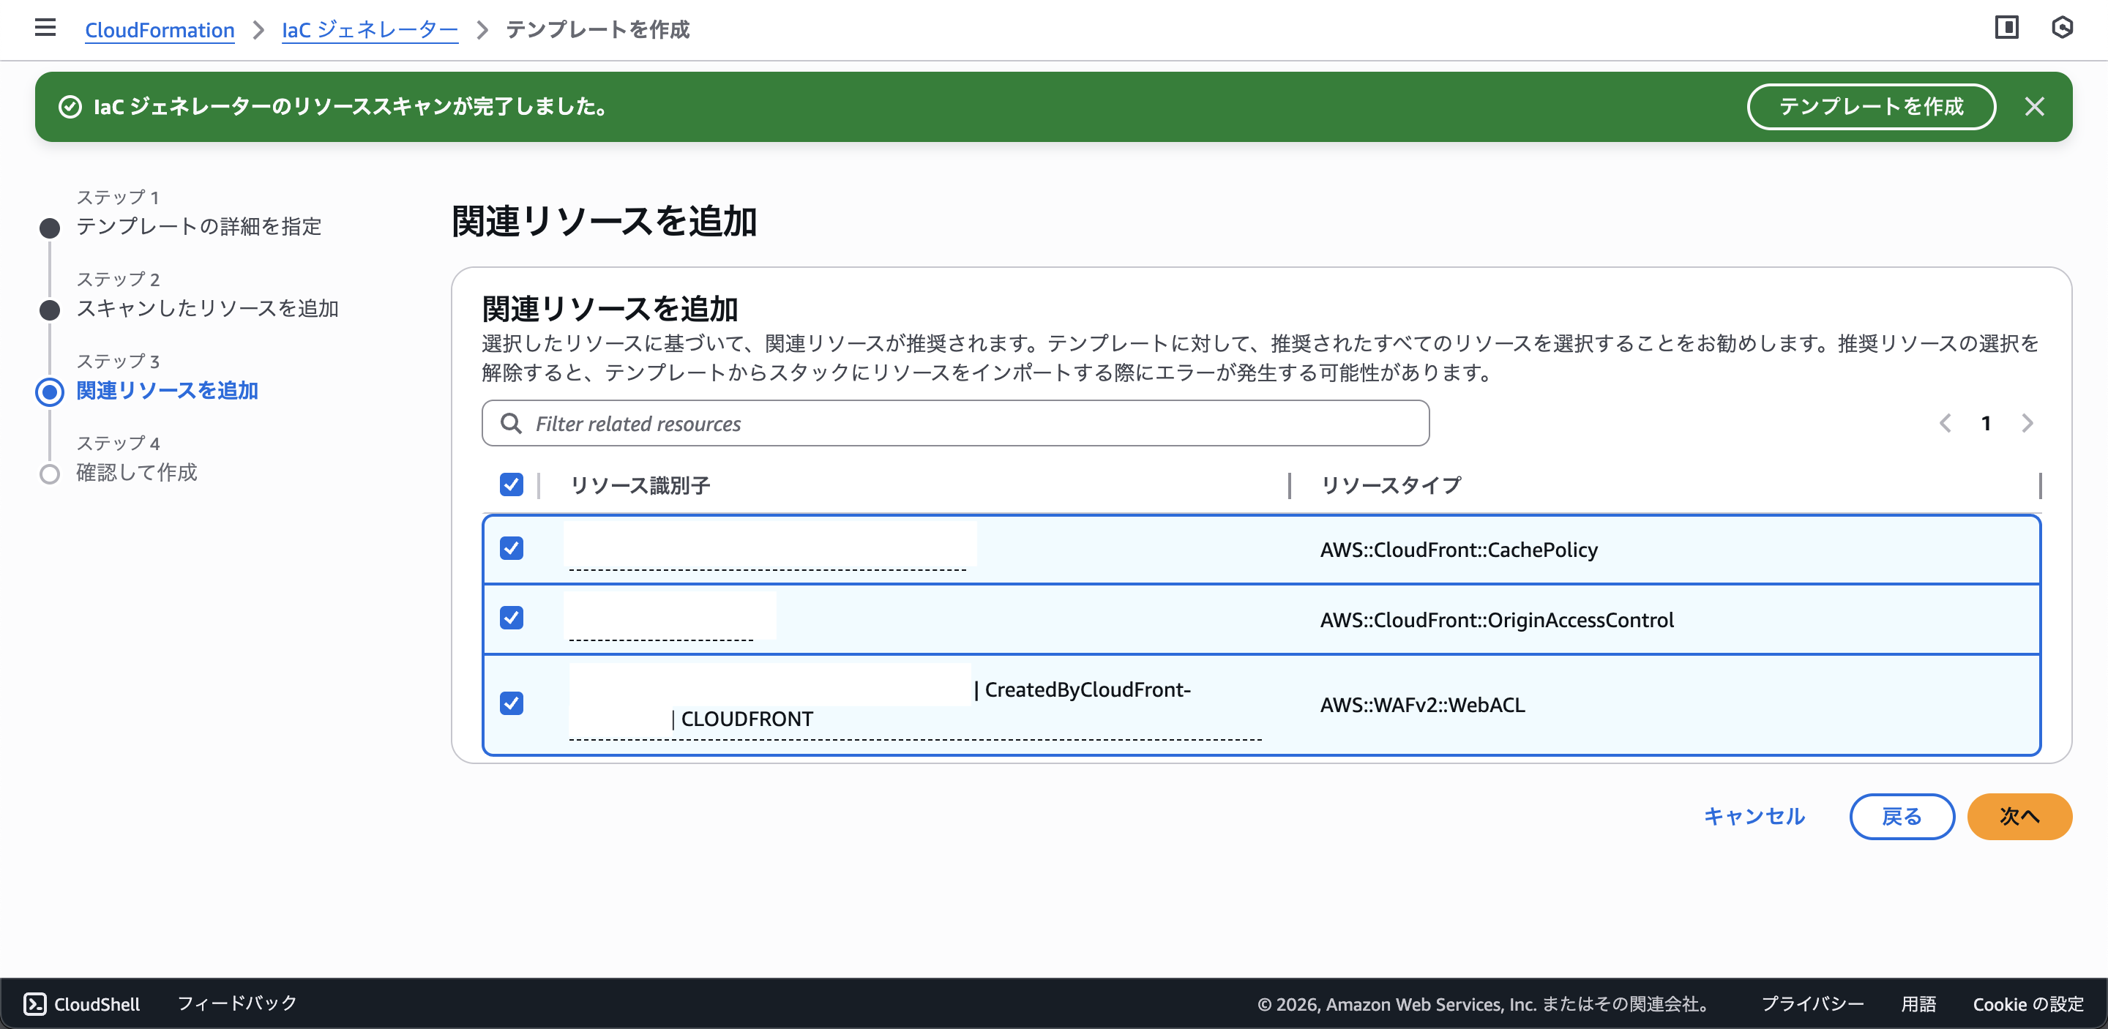Viewport: 2108px width, 1029px height.
Task: Uncheck the CachePolicy resource row
Action: tap(512, 548)
